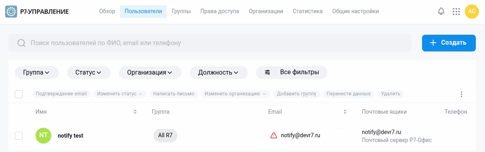The width and height of the screenshot is (485, 152).
Task: Click the NT avatar of notify test
Action: (x=43, y=135)
